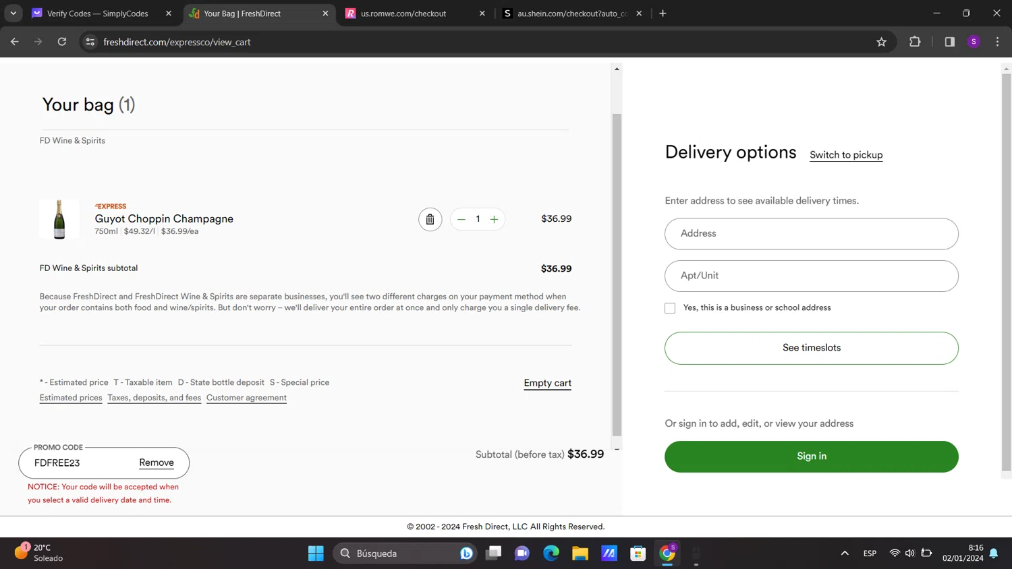Screen dimensions: 1012x569
Task: Open the Chrome profile avatar
Action: (x=974, y=42)
